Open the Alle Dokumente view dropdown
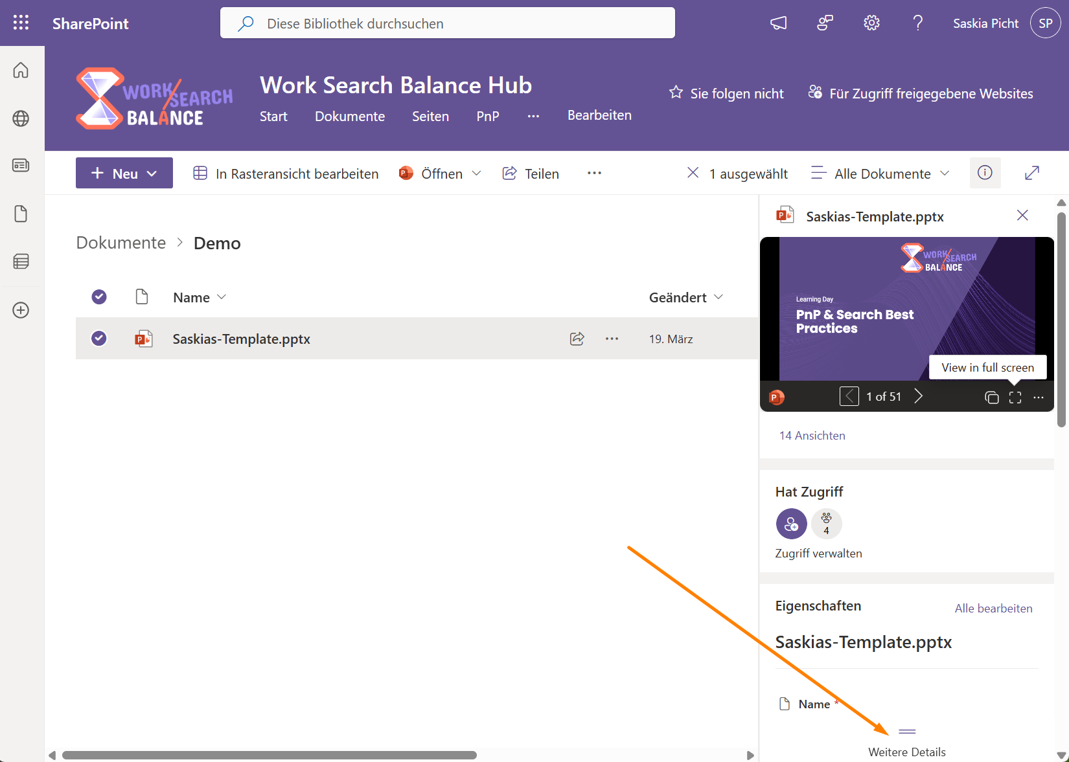Image resolution: width=1069 pixels, height=762 pixels. point(880,173)
